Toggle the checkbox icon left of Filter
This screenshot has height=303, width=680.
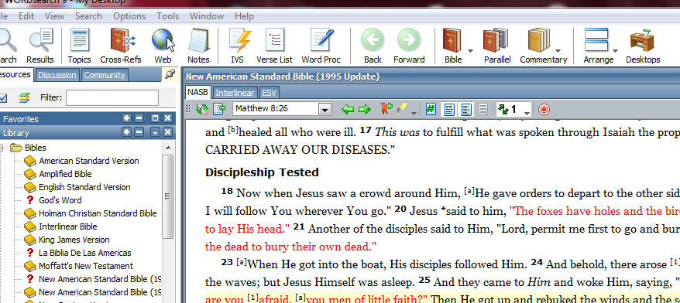pos(3,98)
